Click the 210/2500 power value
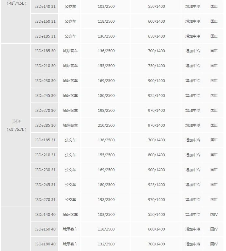Image resolution: width=226 pixels, height=251 pixels. [106, 125]
